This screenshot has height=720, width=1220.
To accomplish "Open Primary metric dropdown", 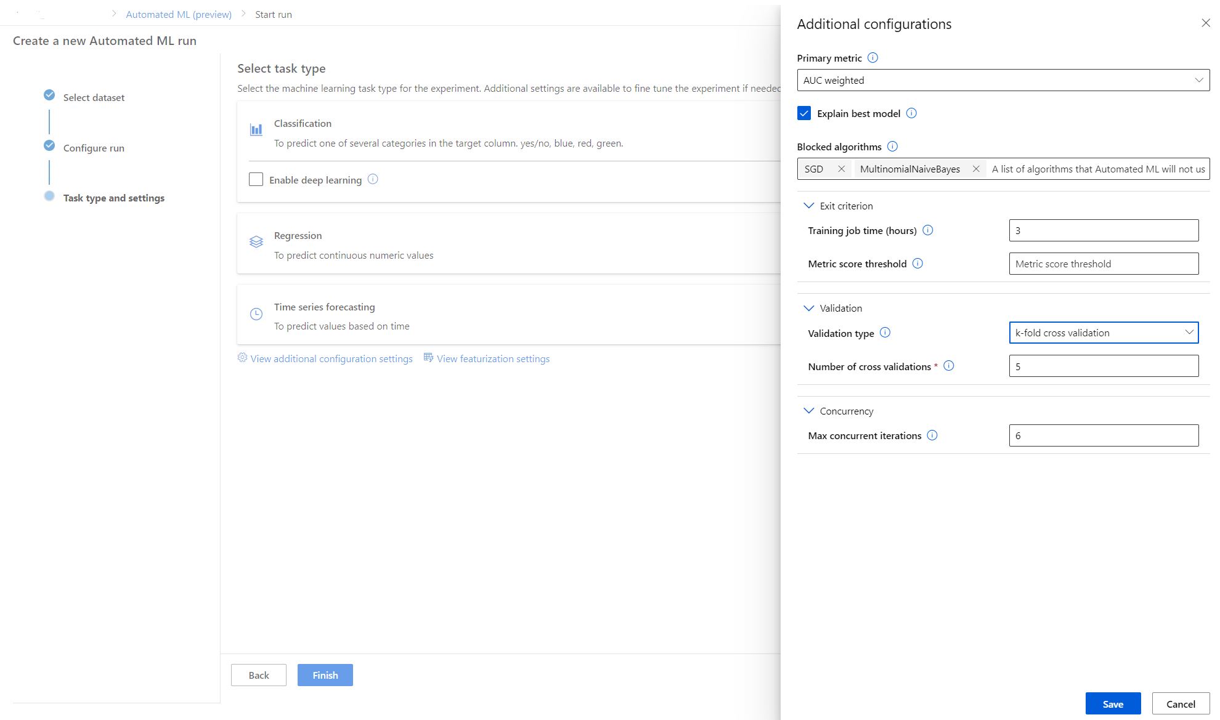I will pos(1002,80).
